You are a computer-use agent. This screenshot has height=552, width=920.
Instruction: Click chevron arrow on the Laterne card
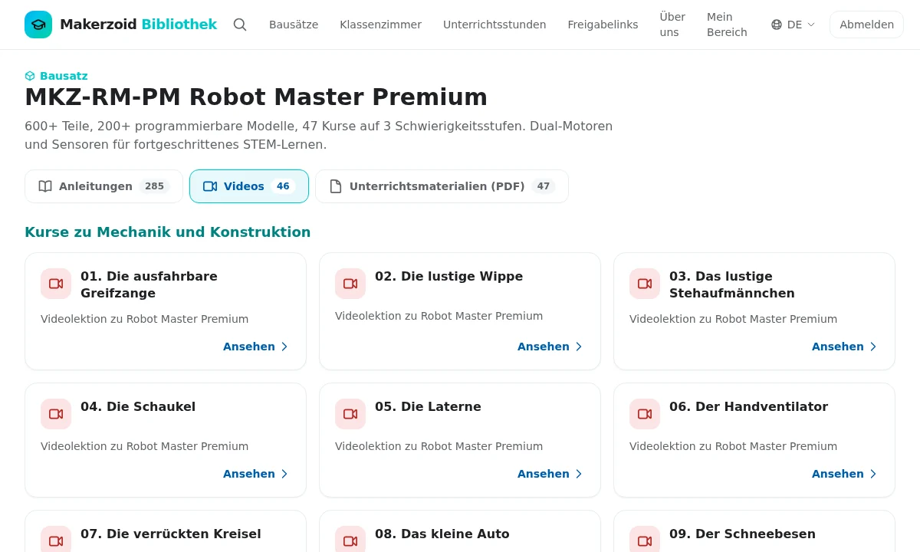tap(579, 474)
